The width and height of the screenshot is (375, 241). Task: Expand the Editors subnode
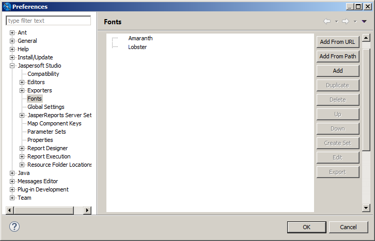tap(22, 83)
